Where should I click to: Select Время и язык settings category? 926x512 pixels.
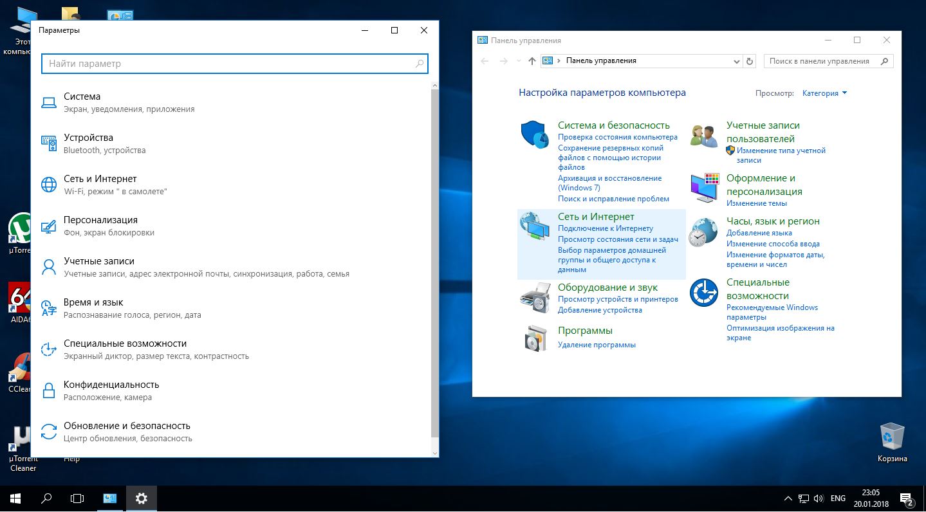(93, 302)
